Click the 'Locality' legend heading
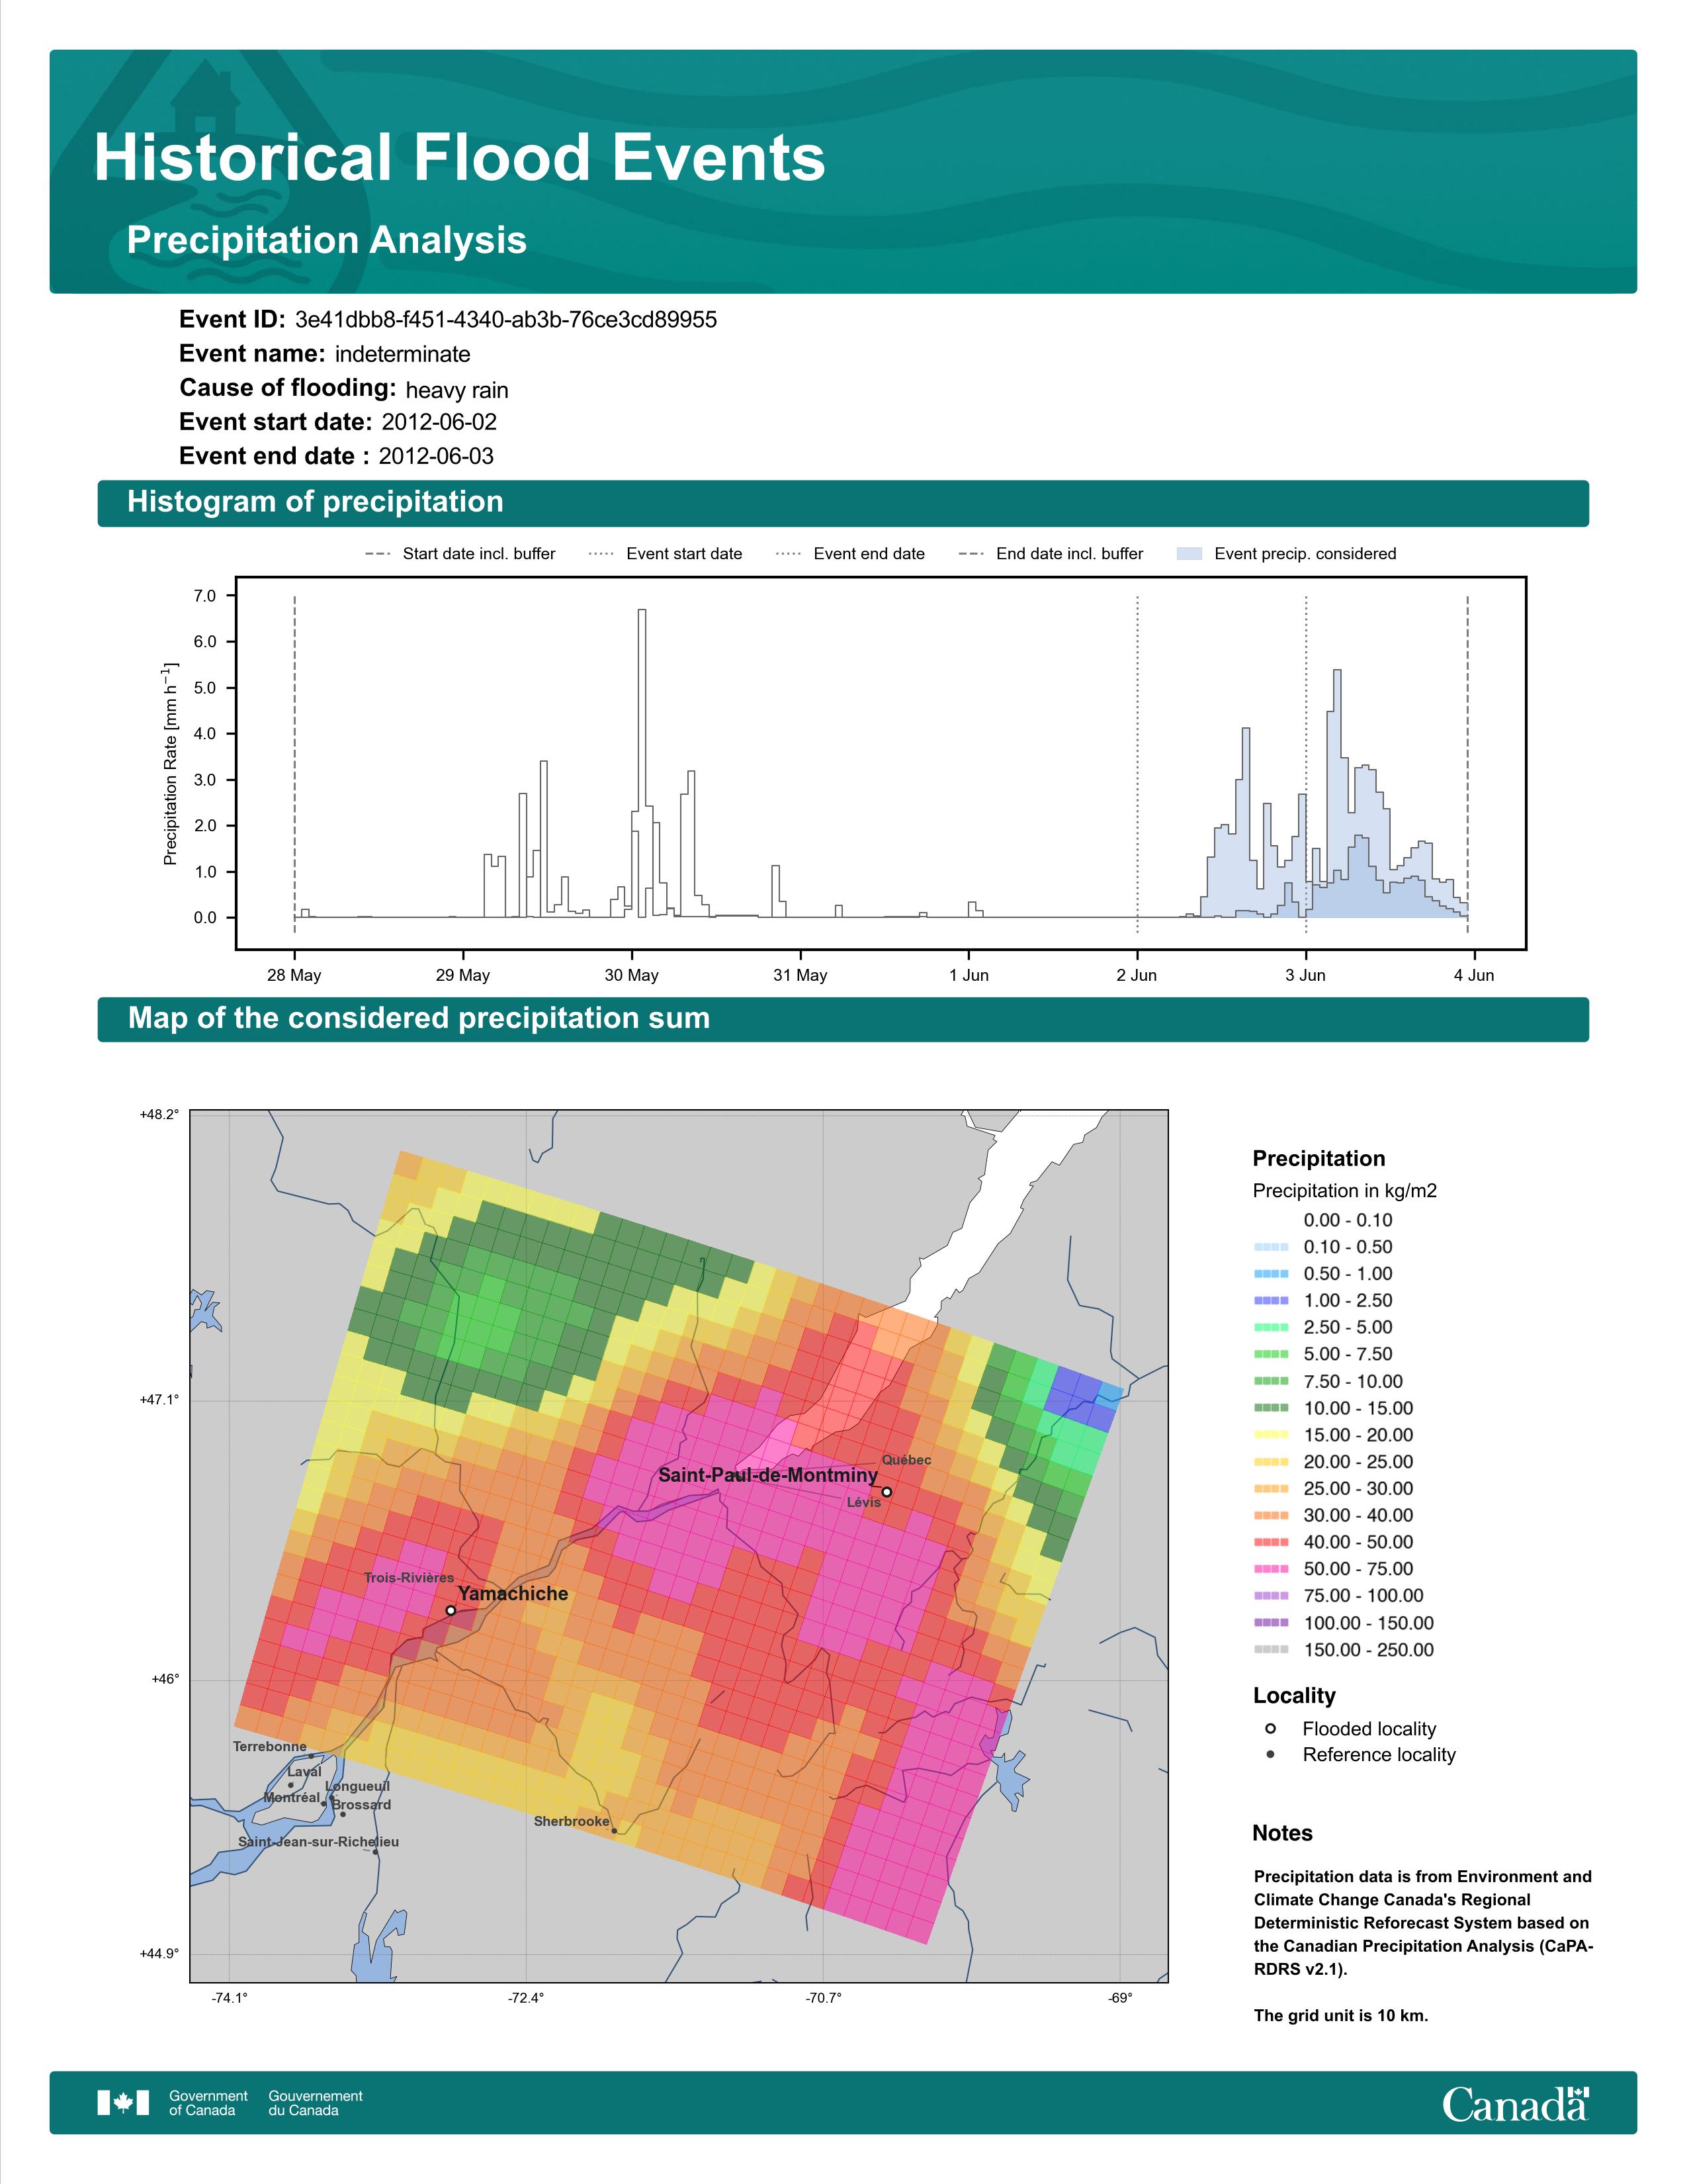 1294,1696
